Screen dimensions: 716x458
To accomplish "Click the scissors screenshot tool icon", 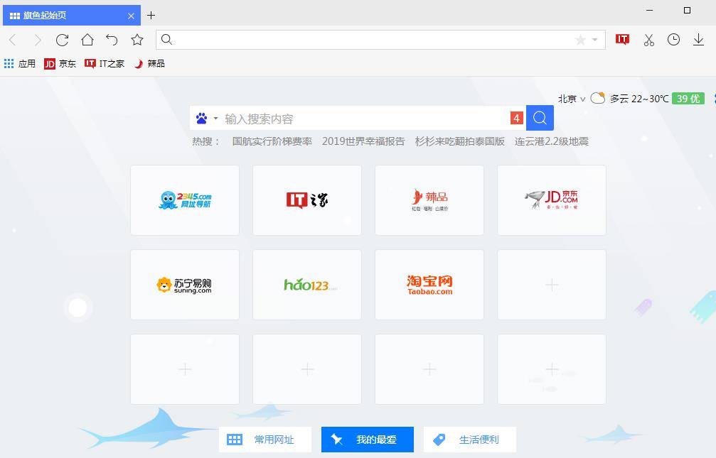I will click(648, 40).
